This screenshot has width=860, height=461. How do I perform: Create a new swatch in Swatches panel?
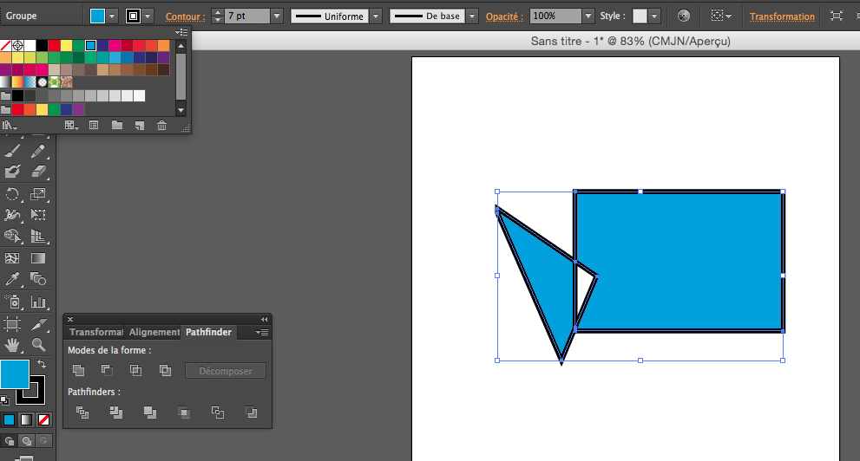[x=140, y=126]
